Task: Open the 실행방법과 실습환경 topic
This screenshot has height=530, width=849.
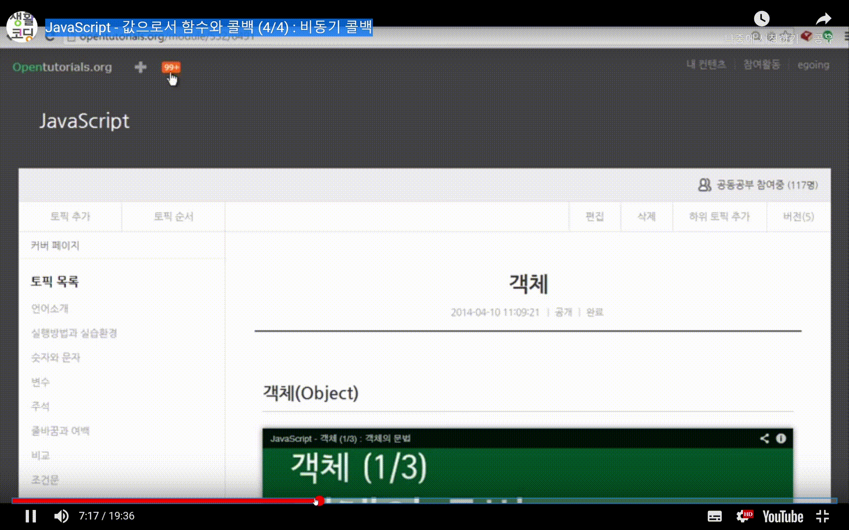Action: [x=74, y=333]
